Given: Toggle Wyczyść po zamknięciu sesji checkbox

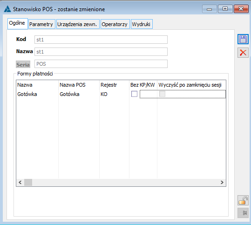Looking at the screenshot, I should click(x=162, y=94).
